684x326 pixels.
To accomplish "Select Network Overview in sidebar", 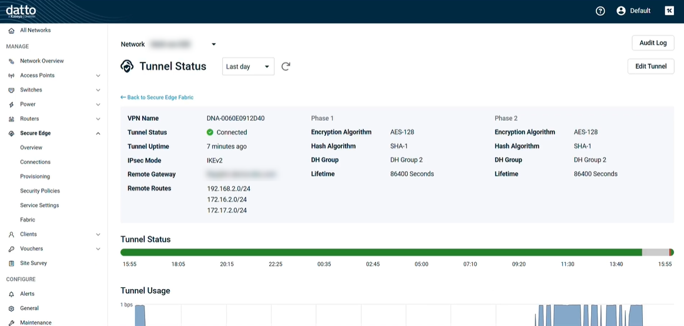I will pos(42,61).
